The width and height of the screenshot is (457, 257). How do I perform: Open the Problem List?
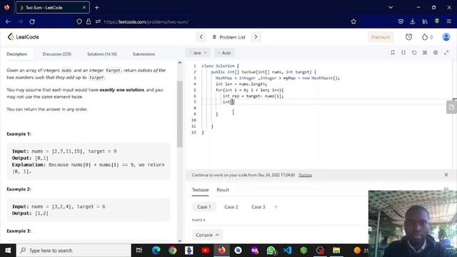point(229,37)
